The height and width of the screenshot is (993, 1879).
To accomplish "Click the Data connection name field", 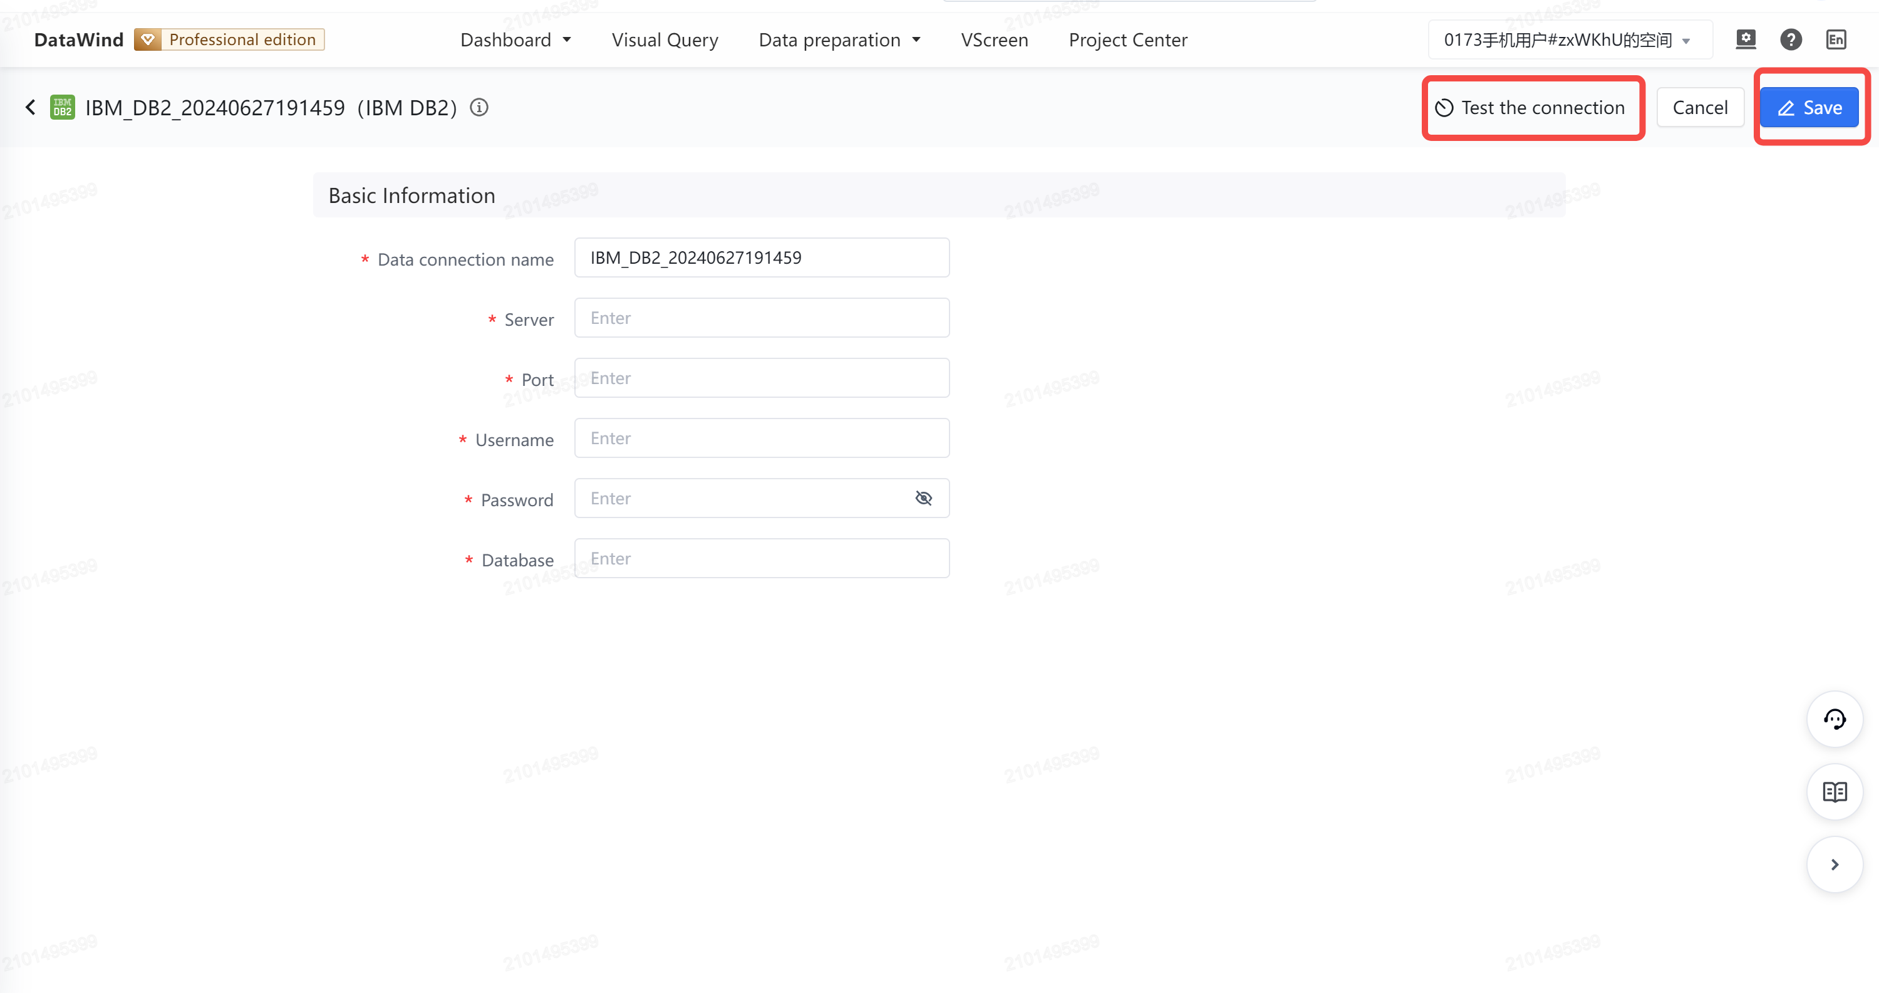I will [x=762, y=257].
